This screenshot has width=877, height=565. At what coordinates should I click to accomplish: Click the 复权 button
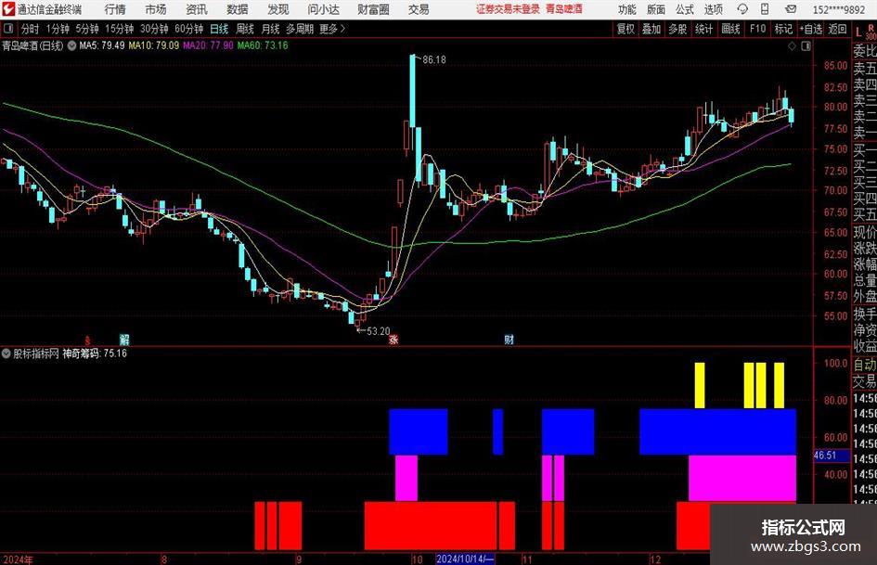(626, 29)
